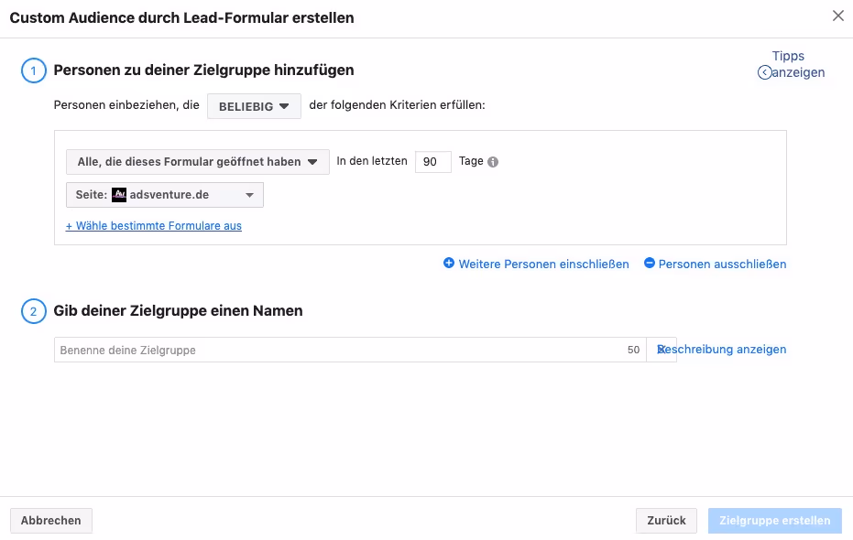The width and height of the screenshot is (853, 540).
Task: Click the adsventure.de page logo thumbnail
Action: tap(119, 194)
